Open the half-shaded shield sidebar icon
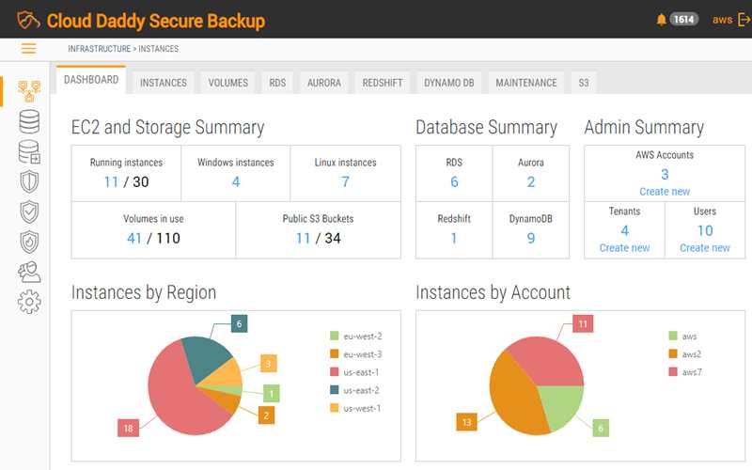The image size is (752, 470). tap(29, 181)
